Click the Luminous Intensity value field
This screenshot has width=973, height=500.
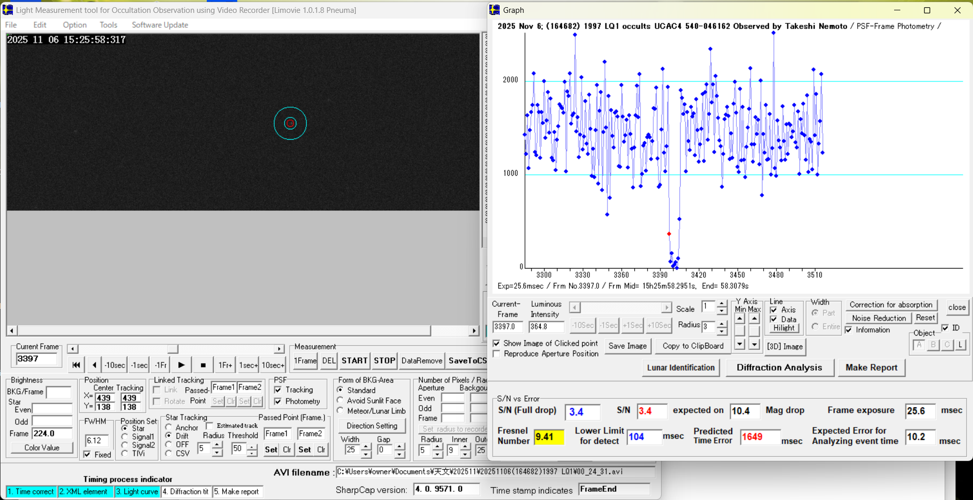pyautogui.click(x=546, y=327)
